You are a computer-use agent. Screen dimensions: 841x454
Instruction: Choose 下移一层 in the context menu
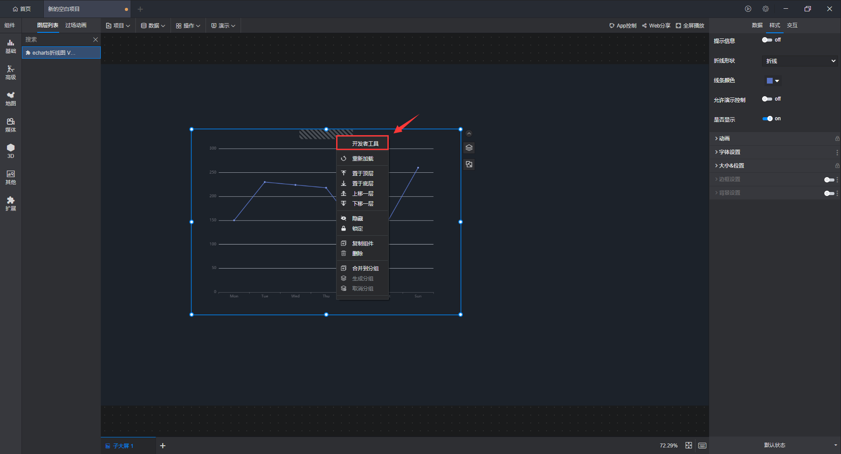pyautogui.click(x=362, y=204)
